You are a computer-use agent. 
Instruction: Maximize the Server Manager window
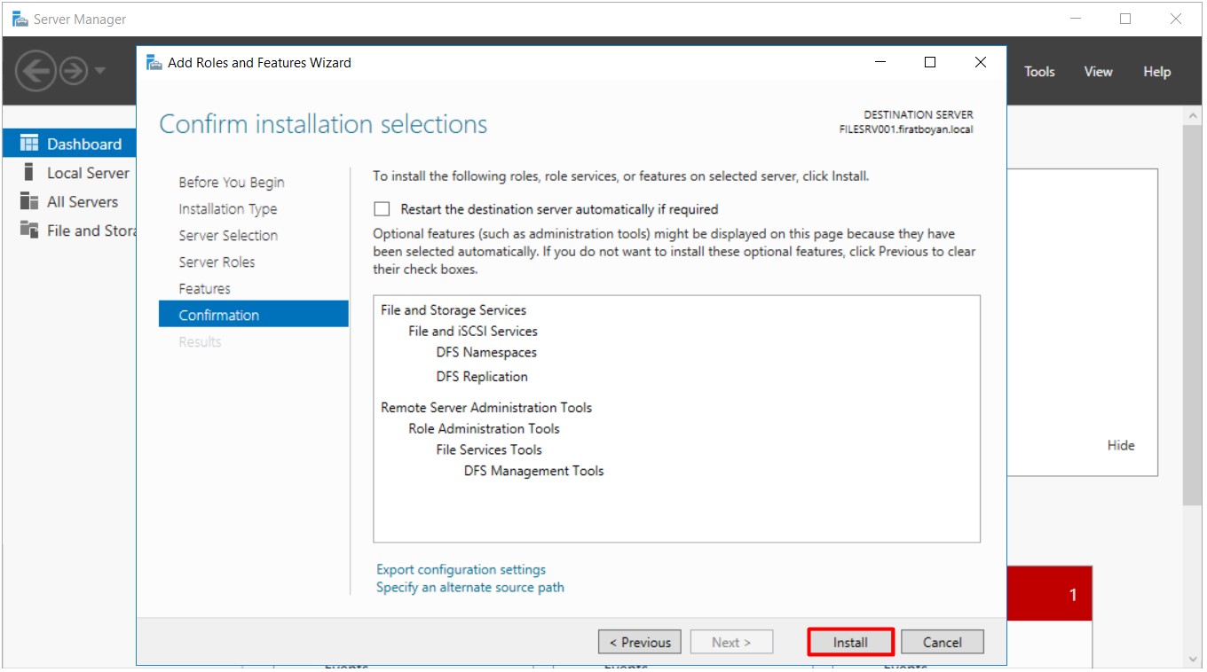pyautogui.click(x=1125, y=19)
